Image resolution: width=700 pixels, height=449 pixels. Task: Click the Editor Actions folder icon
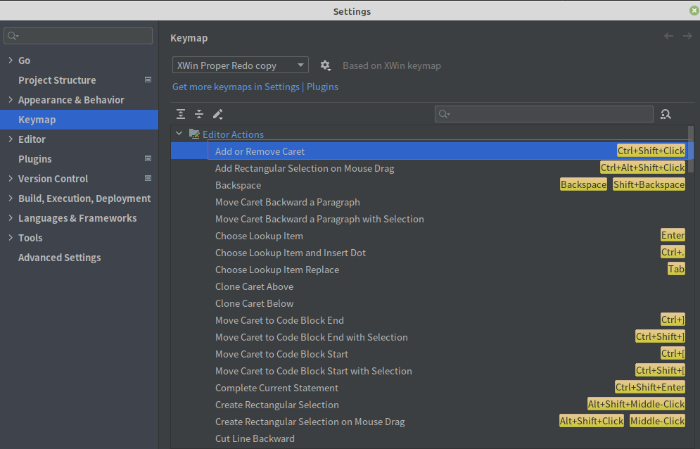point(194,134)
